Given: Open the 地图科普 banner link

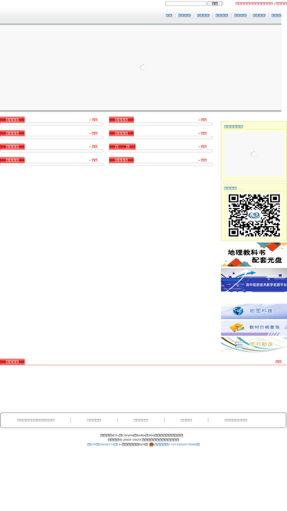Looking at the screenshot, I should pos(254,311).
